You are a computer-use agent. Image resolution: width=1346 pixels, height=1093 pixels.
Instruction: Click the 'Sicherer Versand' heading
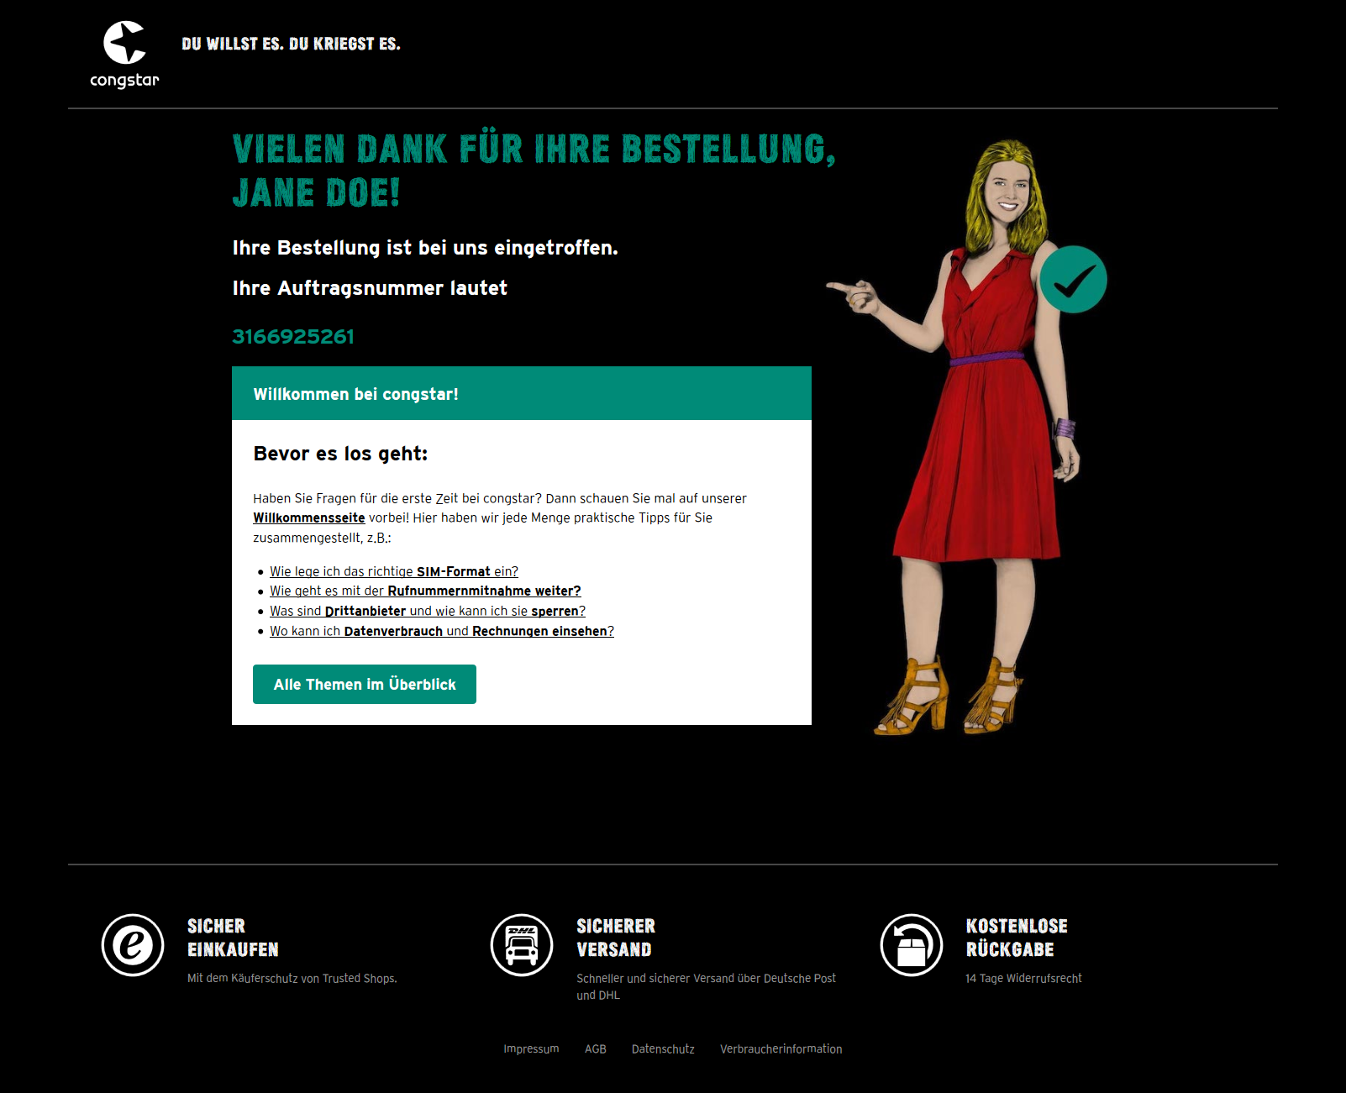click(615, 938)
